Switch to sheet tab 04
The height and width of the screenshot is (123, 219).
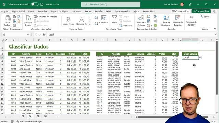click(46, 116)
